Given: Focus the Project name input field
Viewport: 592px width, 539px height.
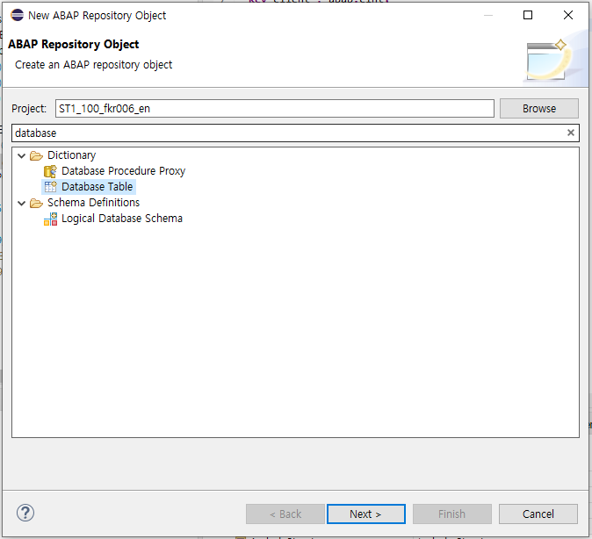Looking at the screenshot, I should pyautogui.click(x=274, y=108).
